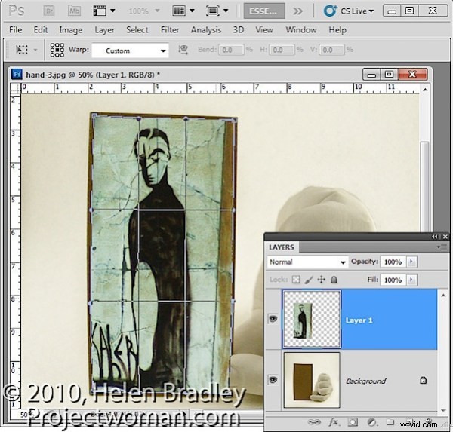Click the Fill 100% input field
The height and width of the screenshot is (432, 453).
(393, 280)
